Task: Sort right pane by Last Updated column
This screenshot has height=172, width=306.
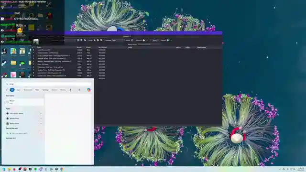Action: pyautogui.click(x=201, y=47)
